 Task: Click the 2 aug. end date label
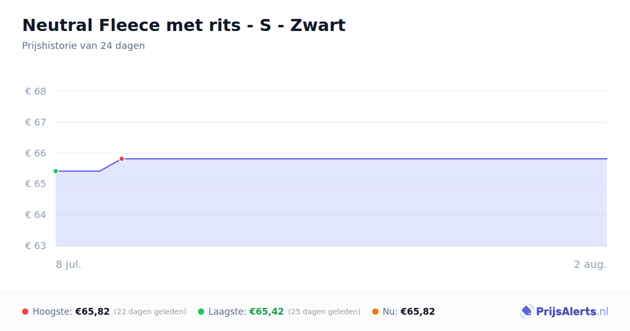590,264
